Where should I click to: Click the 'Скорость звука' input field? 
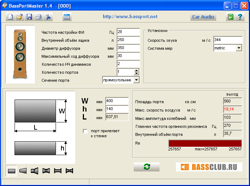click(x=228, y=40)
